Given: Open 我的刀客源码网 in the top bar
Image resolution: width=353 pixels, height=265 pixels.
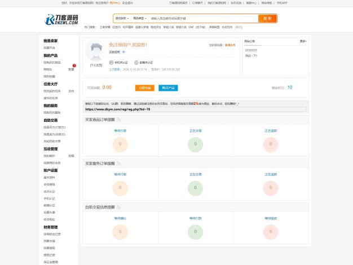Looking at the screenshot, I should 217,3.
